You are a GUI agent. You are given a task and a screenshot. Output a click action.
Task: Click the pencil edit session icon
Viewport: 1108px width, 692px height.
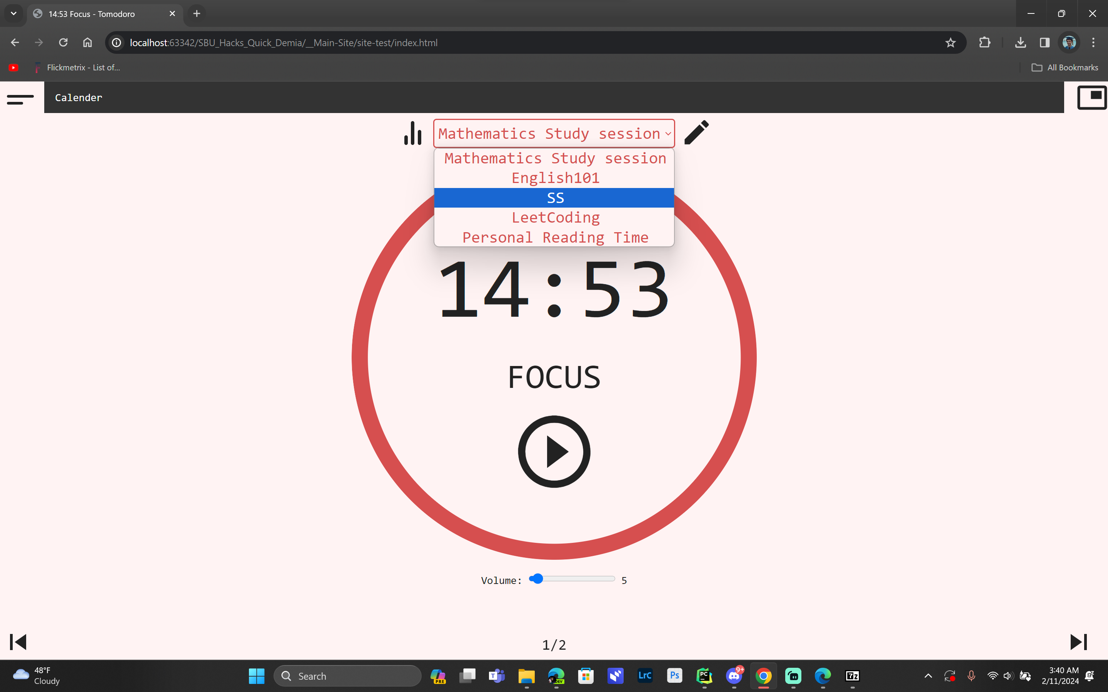[696, 133]
